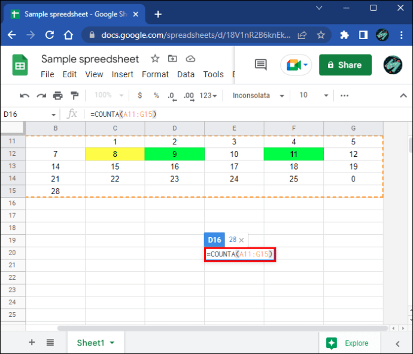
Task: Reload the page in Chrome
Action: click(50, 35)
